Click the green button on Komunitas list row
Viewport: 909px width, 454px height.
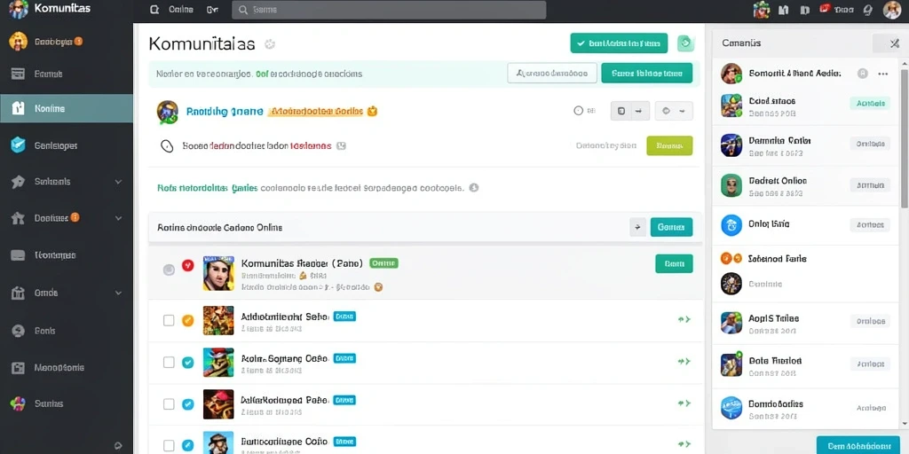[674, 263]
